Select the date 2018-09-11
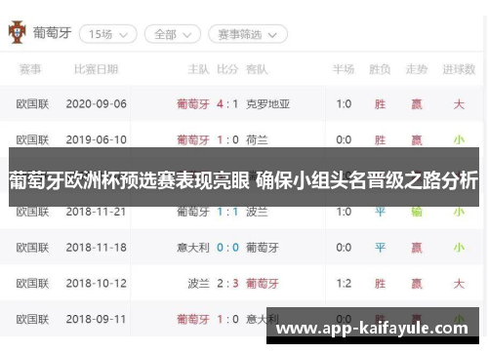Image resolution: width=488 pixels, height=353 pixels. [x=96, y=319]
